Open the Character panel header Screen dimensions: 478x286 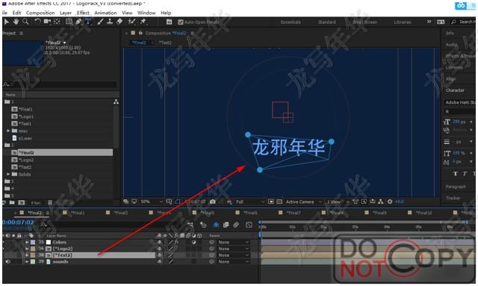(455, 90)
